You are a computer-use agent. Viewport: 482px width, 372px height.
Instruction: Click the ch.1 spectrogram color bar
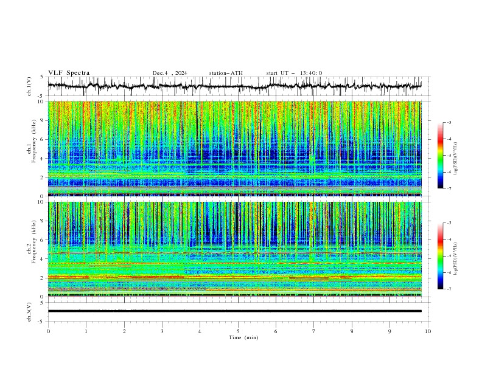[441, 156]
